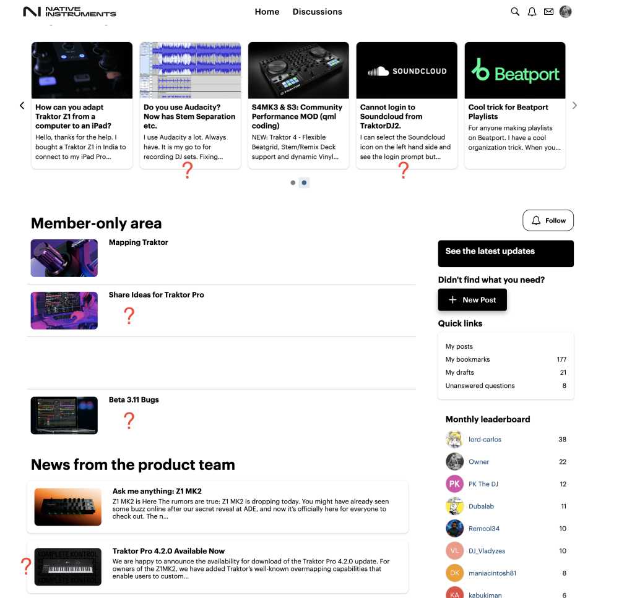Viewport: 619px width, 598px height.
Task: Open maniacintosh81 leaderboard profile
Action: 492,573
